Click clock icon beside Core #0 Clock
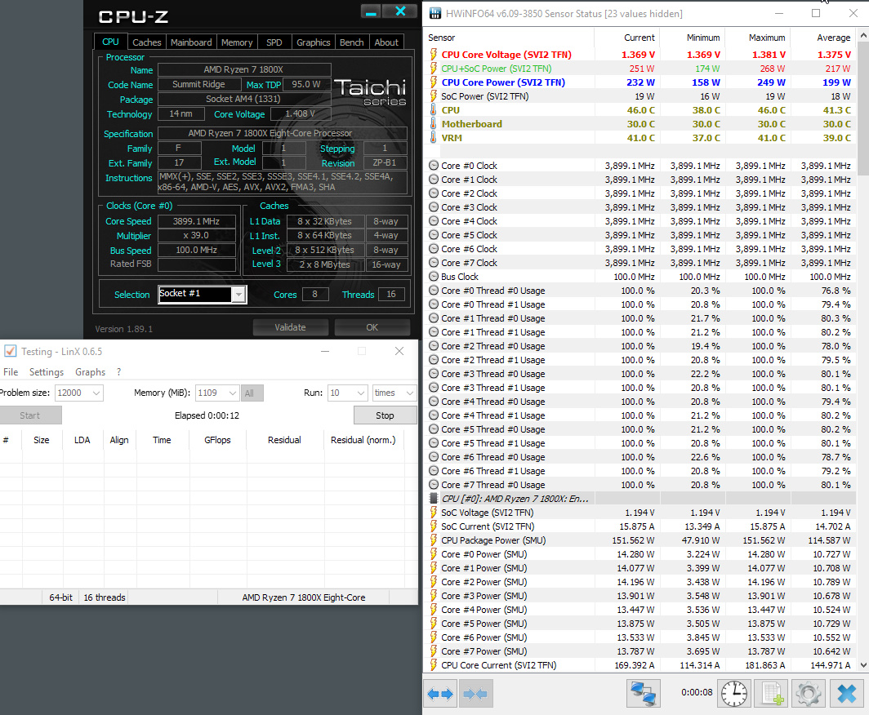The image size is (869, 715). click(434, 166)
